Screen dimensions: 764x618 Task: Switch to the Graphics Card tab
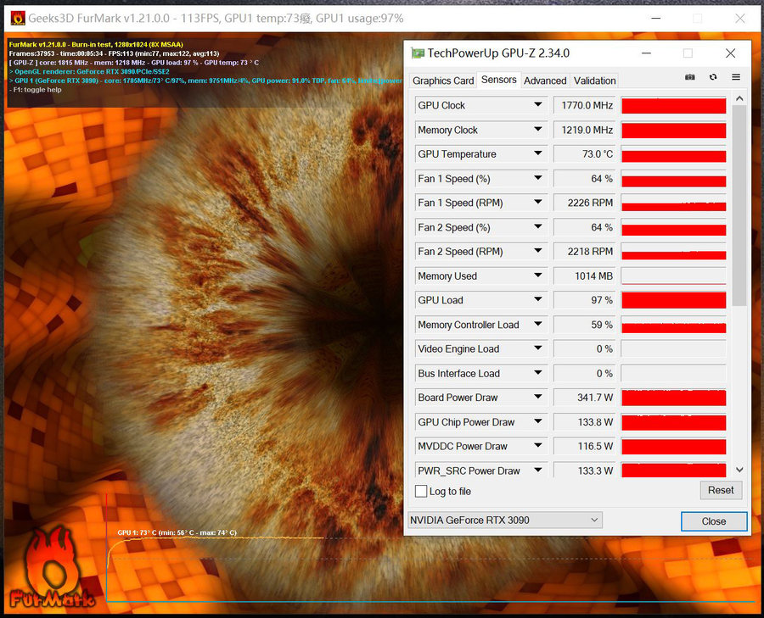tap(442, 81)
